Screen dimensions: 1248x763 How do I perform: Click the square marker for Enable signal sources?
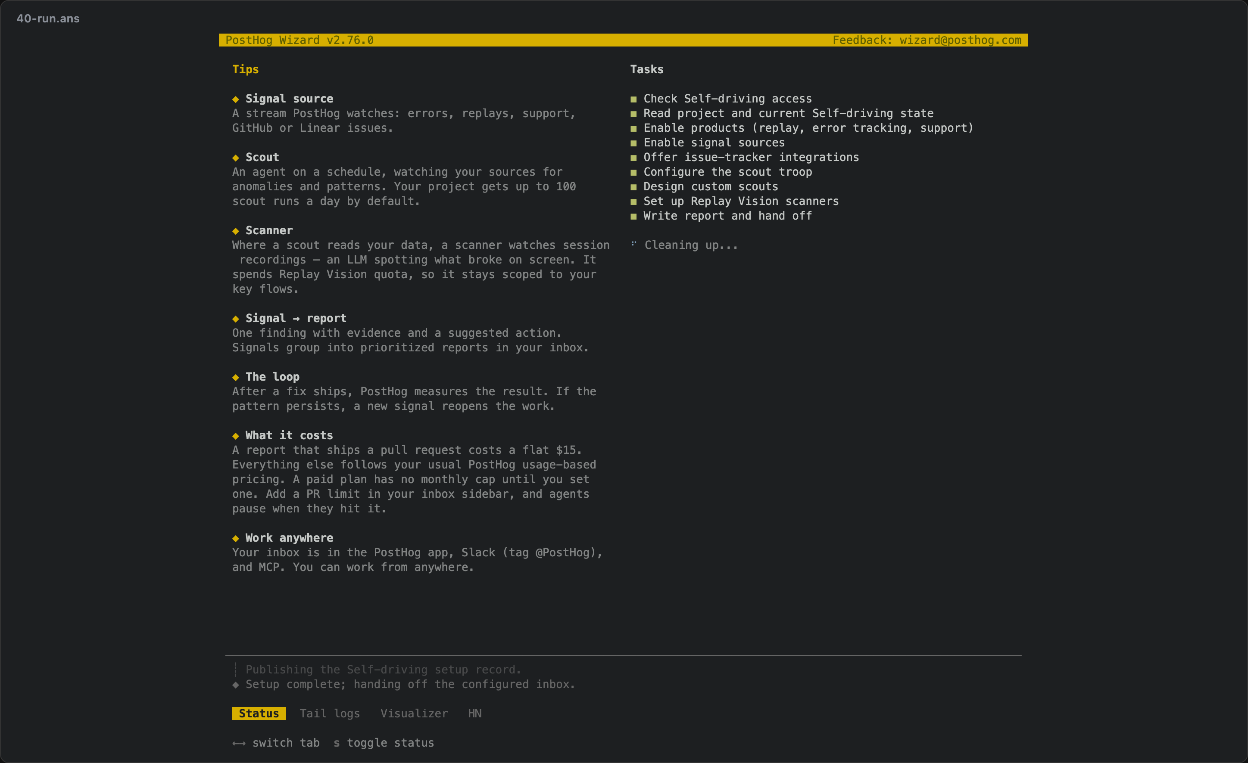coord(633,143)
